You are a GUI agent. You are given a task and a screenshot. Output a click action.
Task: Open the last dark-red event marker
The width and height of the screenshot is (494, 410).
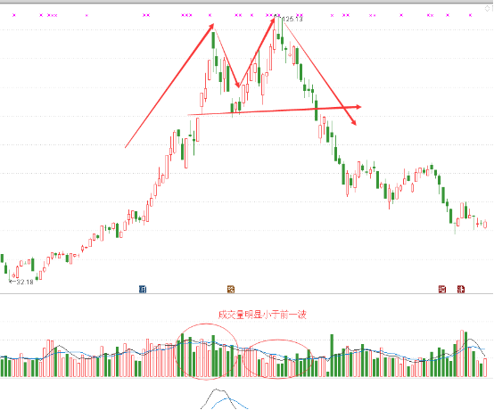(x=461, y=289)
